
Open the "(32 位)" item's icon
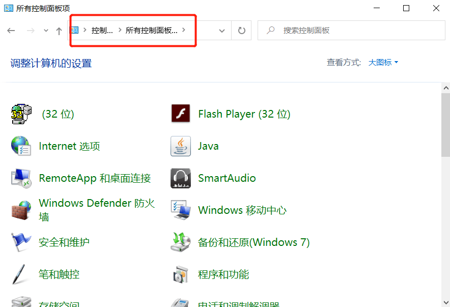pyautogui.click(x=21, y=114)
